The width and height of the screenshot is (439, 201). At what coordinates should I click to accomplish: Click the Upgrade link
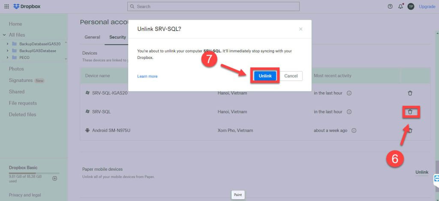(x=427, y=6)
